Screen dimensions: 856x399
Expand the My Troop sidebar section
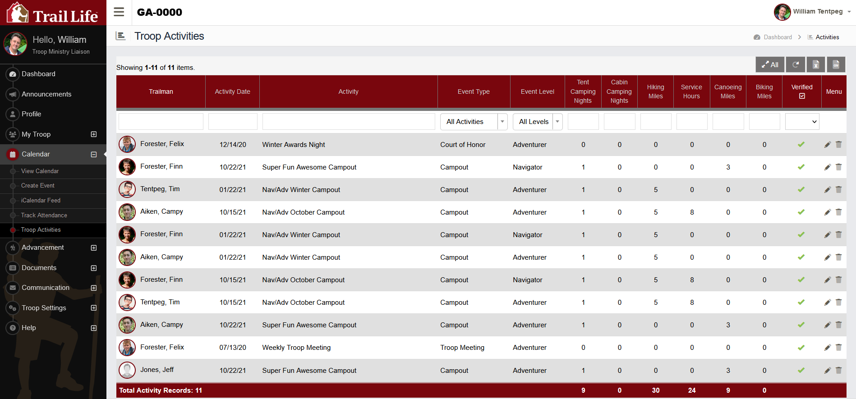tap(94, 134)
